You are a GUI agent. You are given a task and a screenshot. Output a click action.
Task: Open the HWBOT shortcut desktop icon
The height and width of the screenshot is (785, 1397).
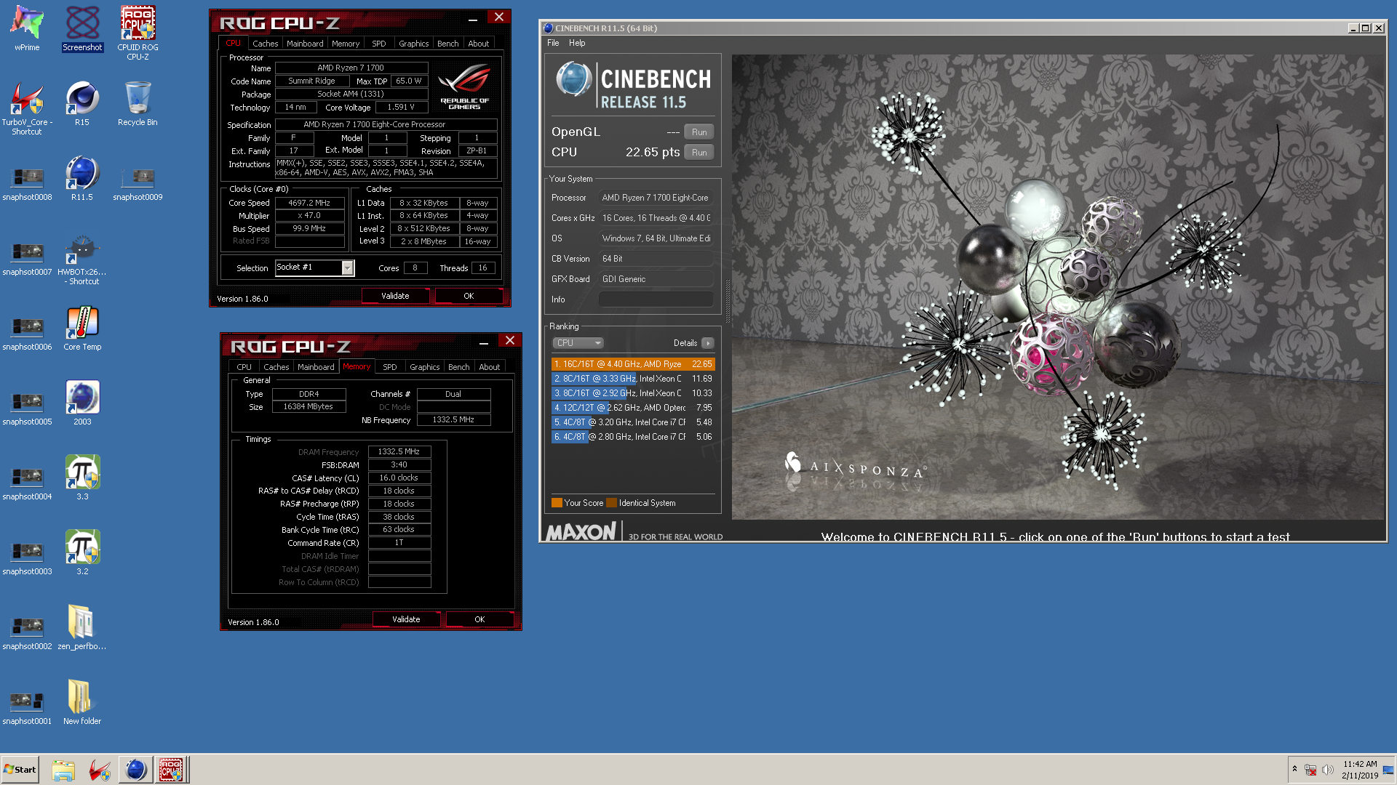82,259
